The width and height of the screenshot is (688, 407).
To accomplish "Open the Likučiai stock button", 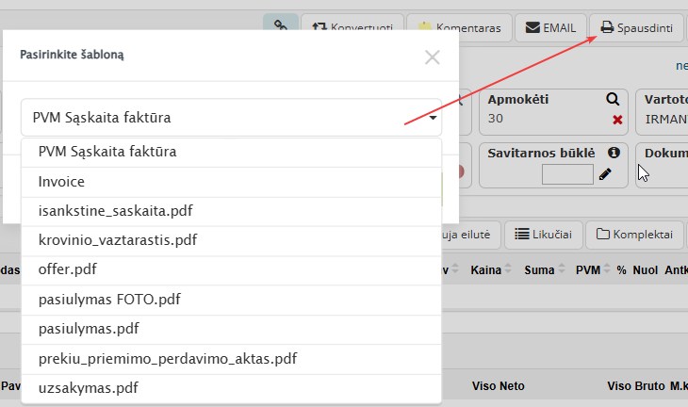I will 543,233.
